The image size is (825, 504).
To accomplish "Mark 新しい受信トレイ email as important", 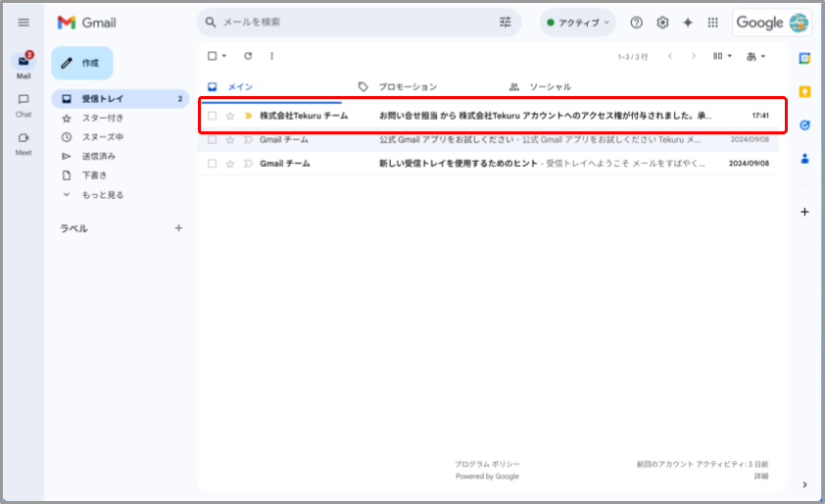I will pos(248,164).
